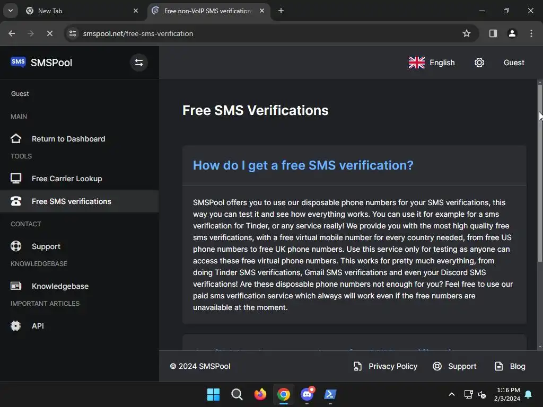
Task: Click the Privacy Policy document icon
Action: [358, 366]
